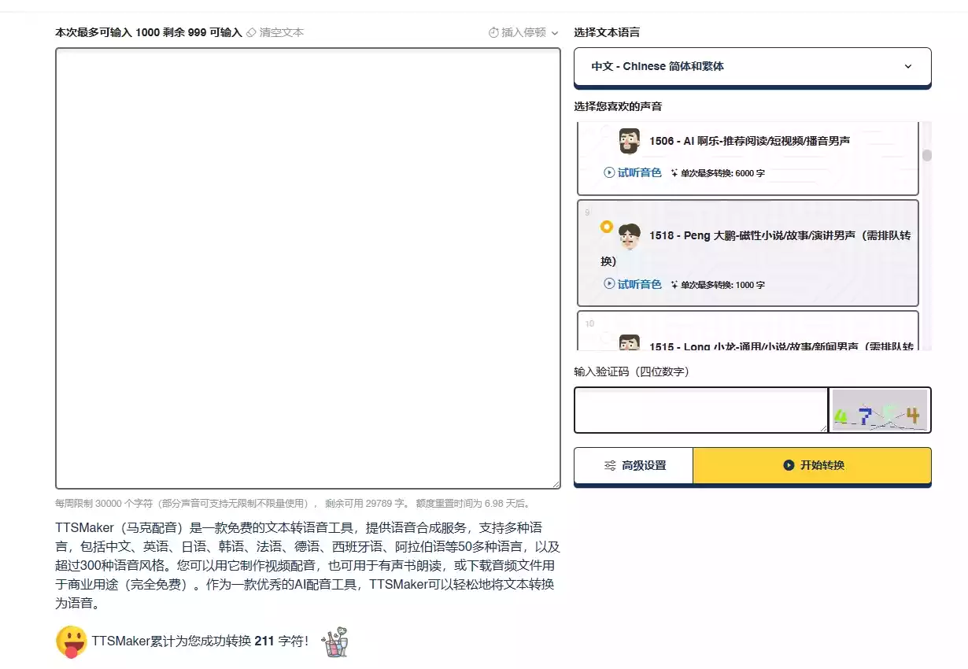The width and height of the screenshot is (968, 669).
Task: Open the Chinese language dropdown
Action: [752, 67]
